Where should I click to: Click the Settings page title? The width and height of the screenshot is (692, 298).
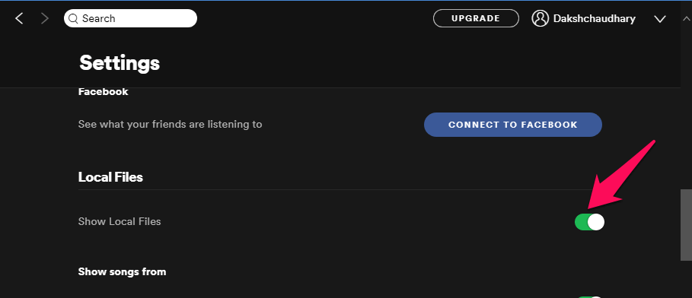120,63
